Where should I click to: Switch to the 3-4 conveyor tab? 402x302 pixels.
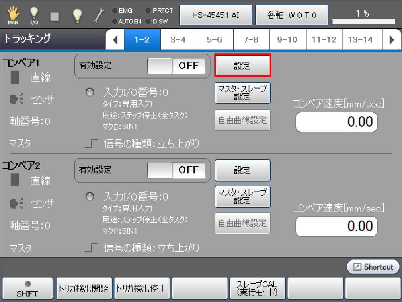(x=178, y=39)
